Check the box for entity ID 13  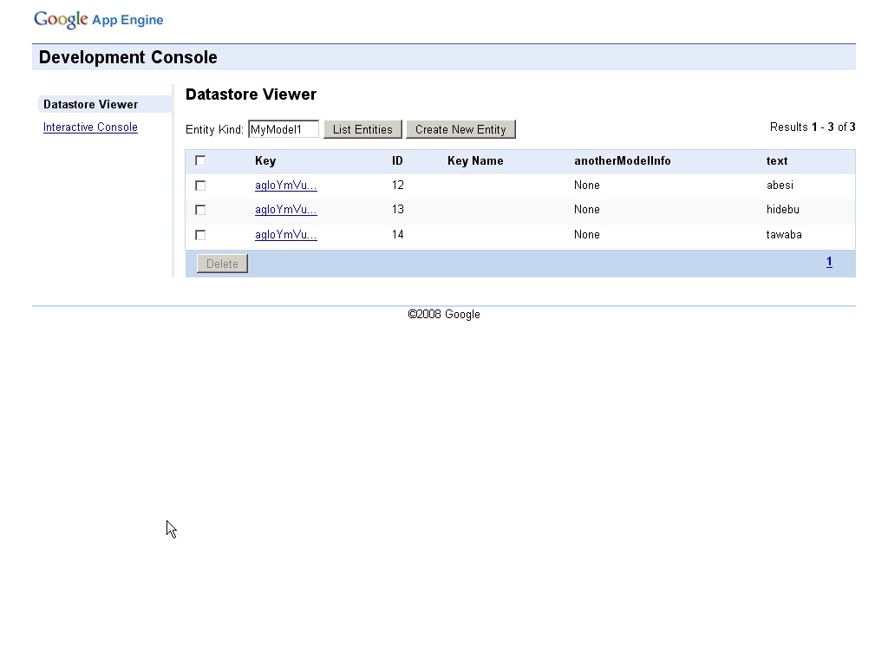(200, 210)
